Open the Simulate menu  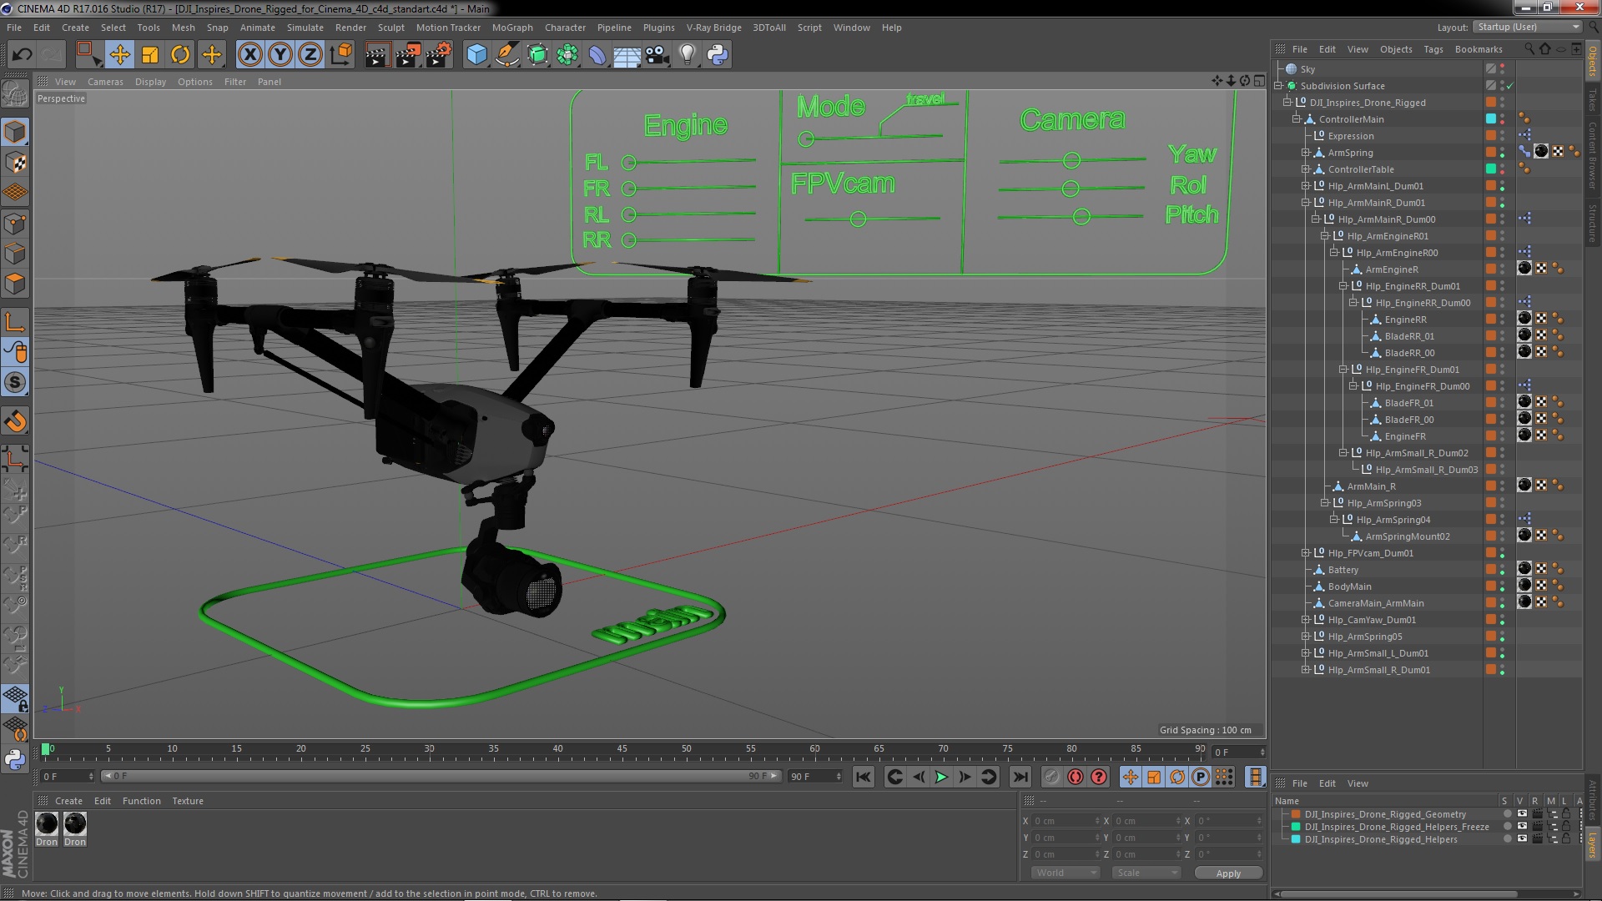coord(305,28)
